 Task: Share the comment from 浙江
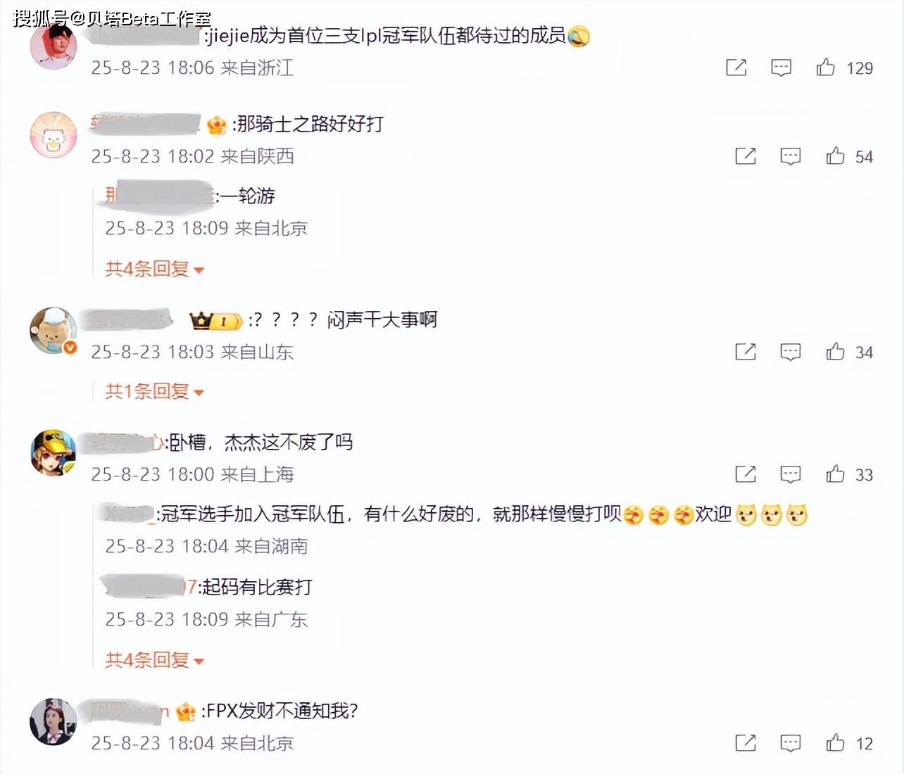coord(736,68)
